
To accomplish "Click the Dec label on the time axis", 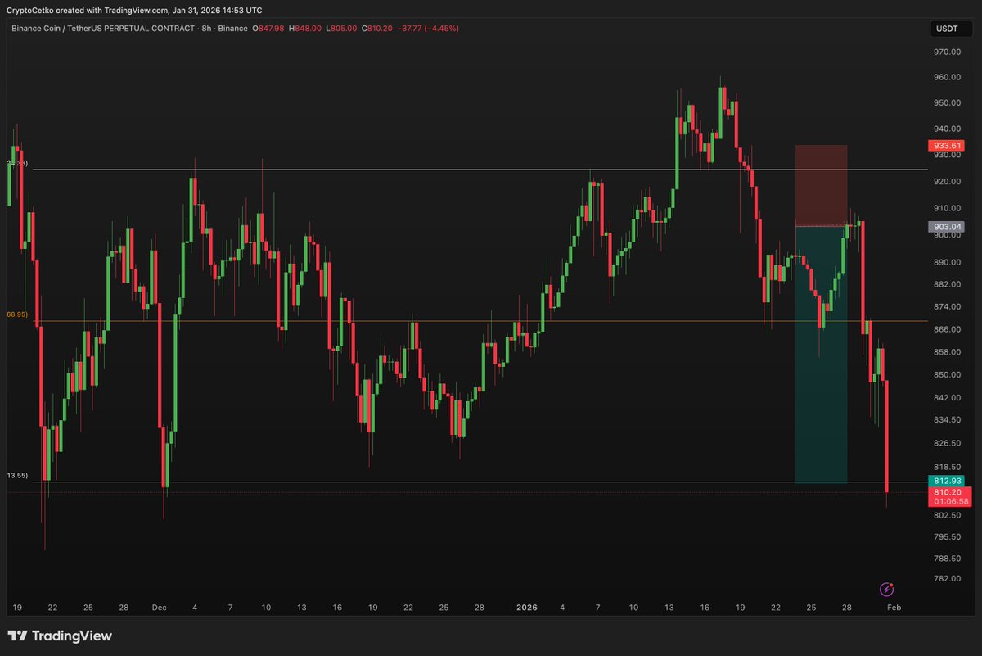I will point(159,608).
